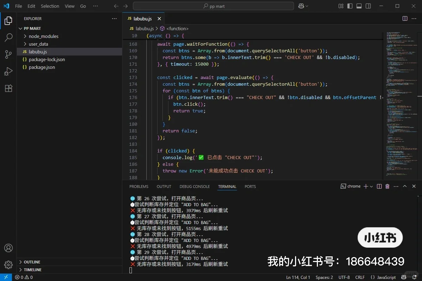Click the pp mart command center search box

[x=213, y=6]
